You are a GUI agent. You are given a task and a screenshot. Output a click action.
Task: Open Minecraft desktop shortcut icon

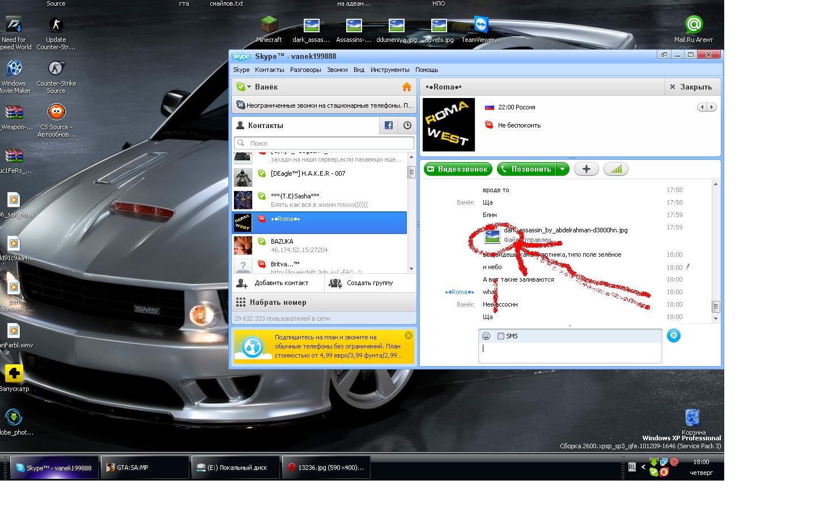coord(269,25)
